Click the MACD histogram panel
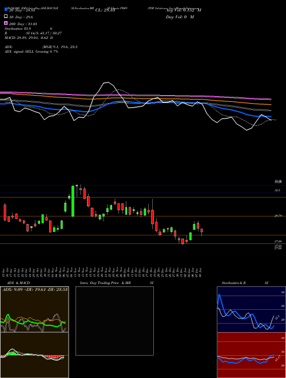 [34, 355]
